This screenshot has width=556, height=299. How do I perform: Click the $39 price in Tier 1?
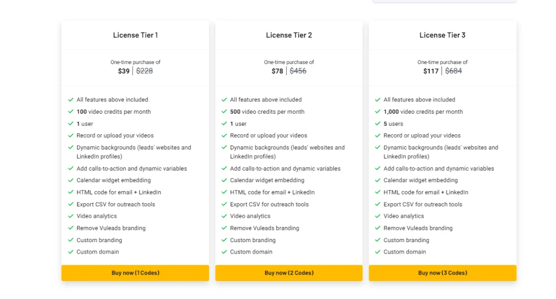tap(124, 71)
